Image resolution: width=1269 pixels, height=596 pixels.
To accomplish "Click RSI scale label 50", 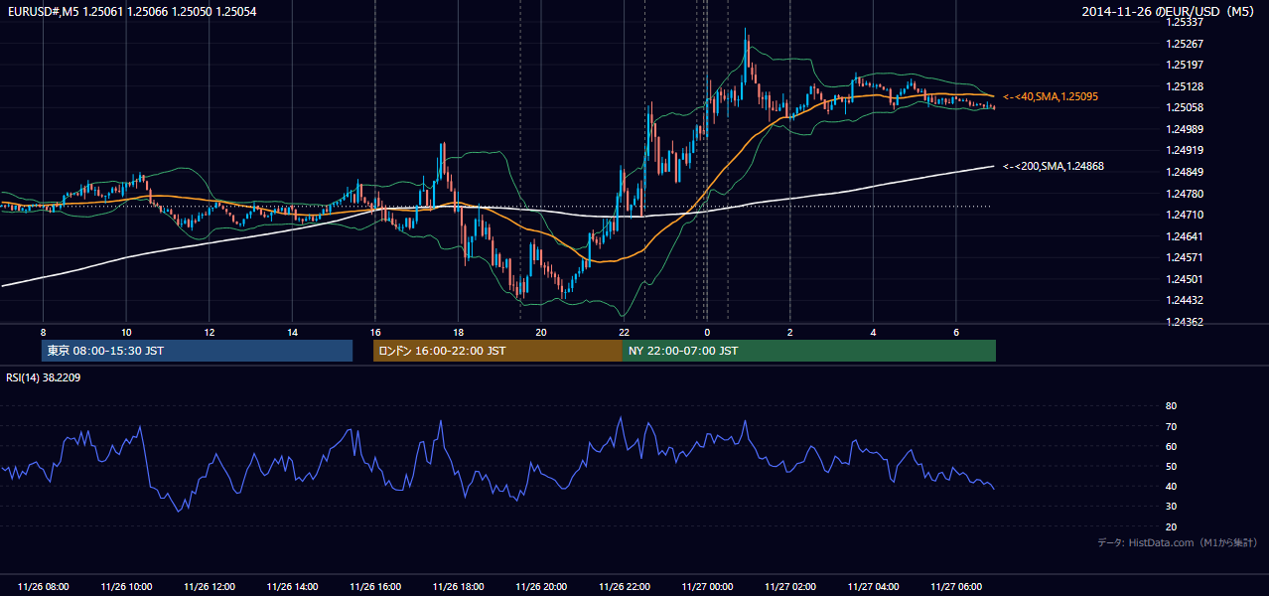I will tap(1171, 466).
